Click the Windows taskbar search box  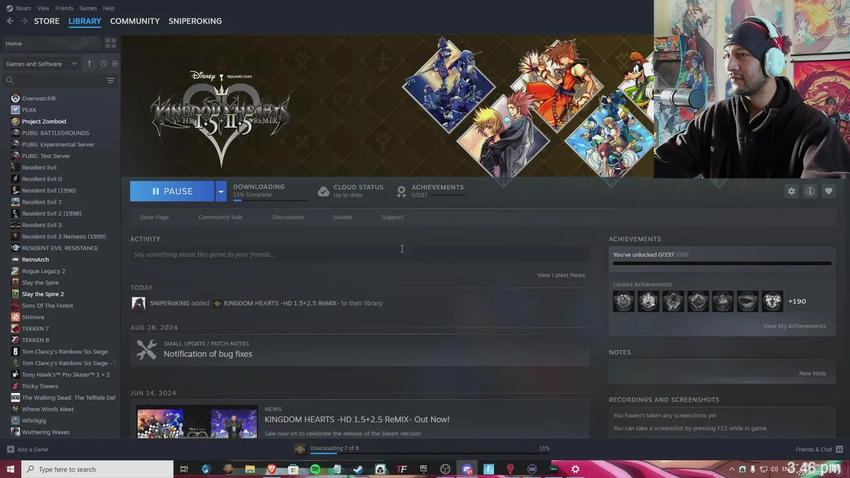[x=98, y=469]
